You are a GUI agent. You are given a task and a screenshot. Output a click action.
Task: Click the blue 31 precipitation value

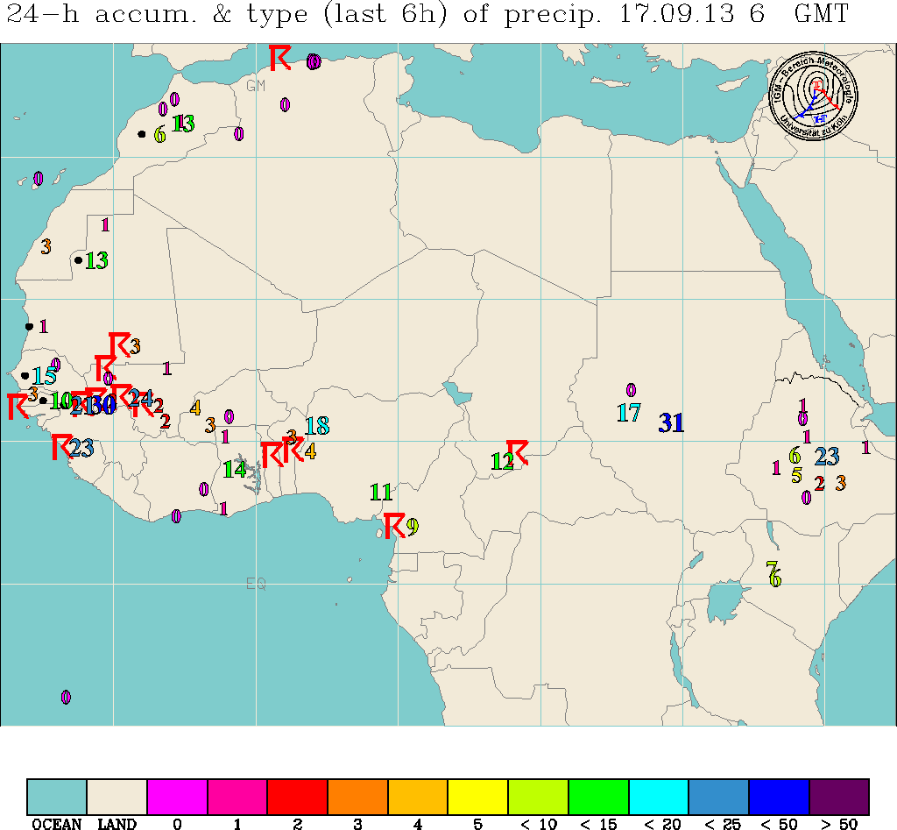671,423
